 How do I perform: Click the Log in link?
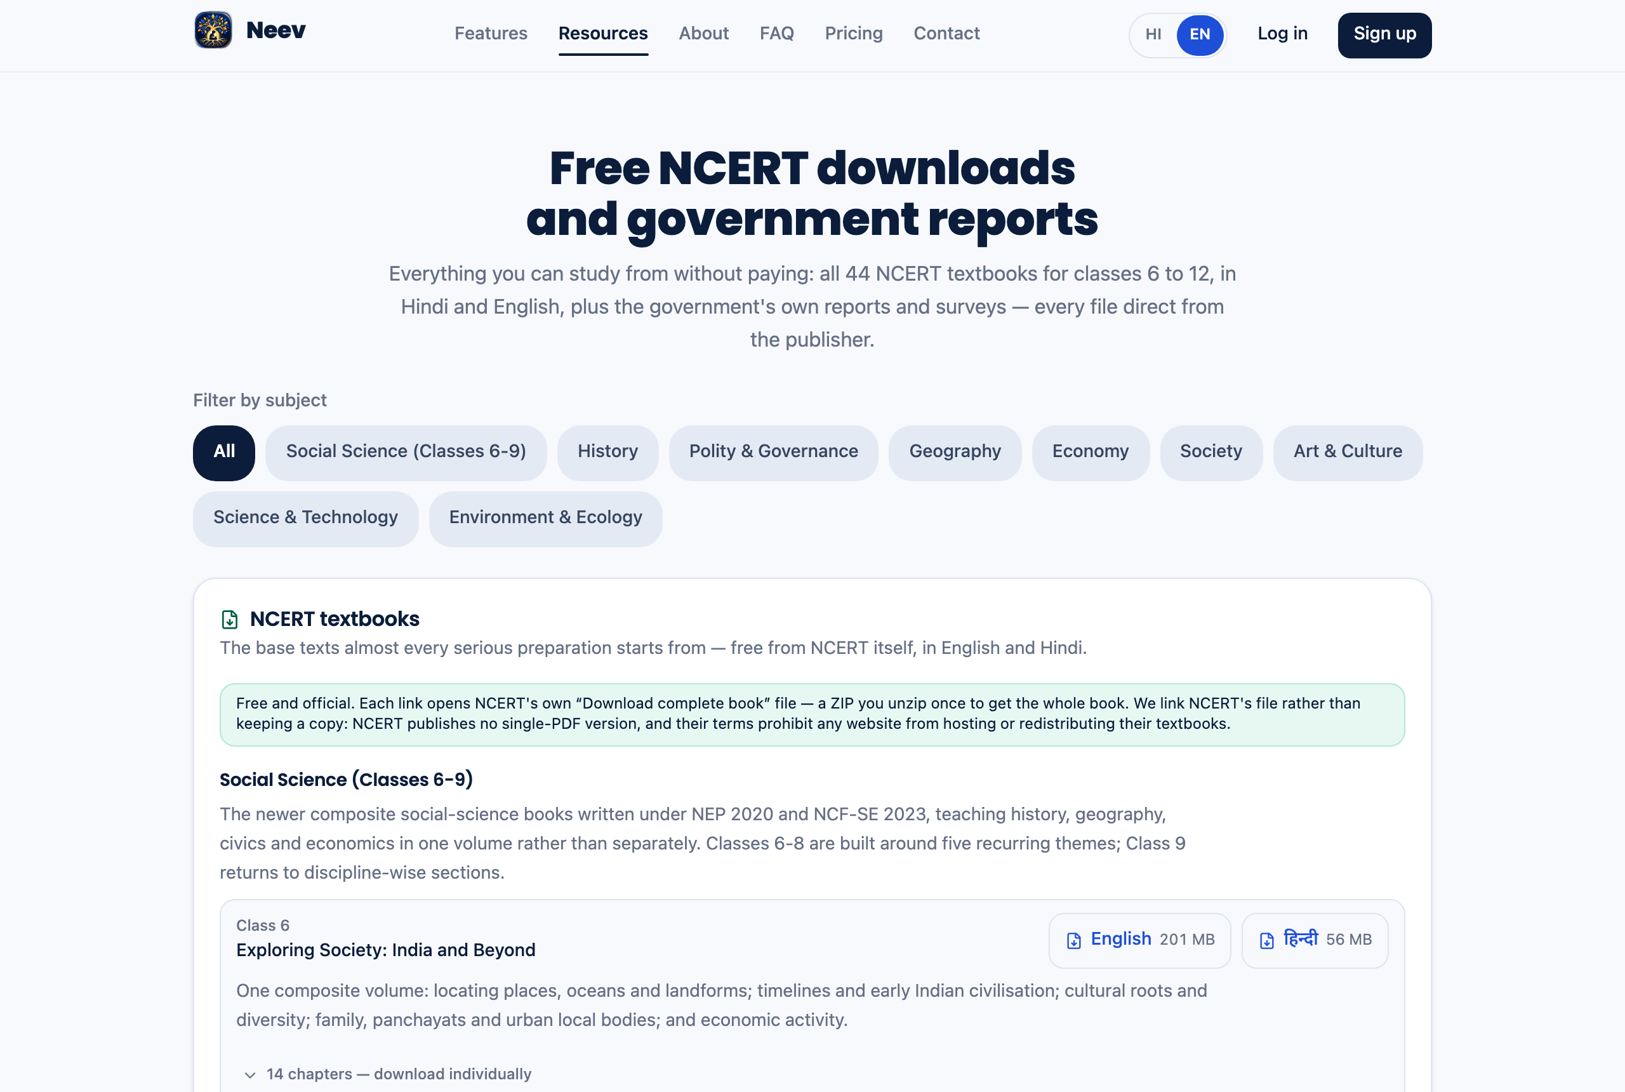pyautogui.click(x=1282, y=34)
